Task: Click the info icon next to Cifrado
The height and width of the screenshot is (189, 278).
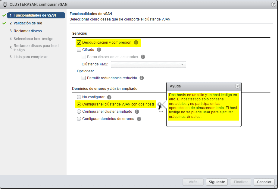Action: (x=98, y=50)
